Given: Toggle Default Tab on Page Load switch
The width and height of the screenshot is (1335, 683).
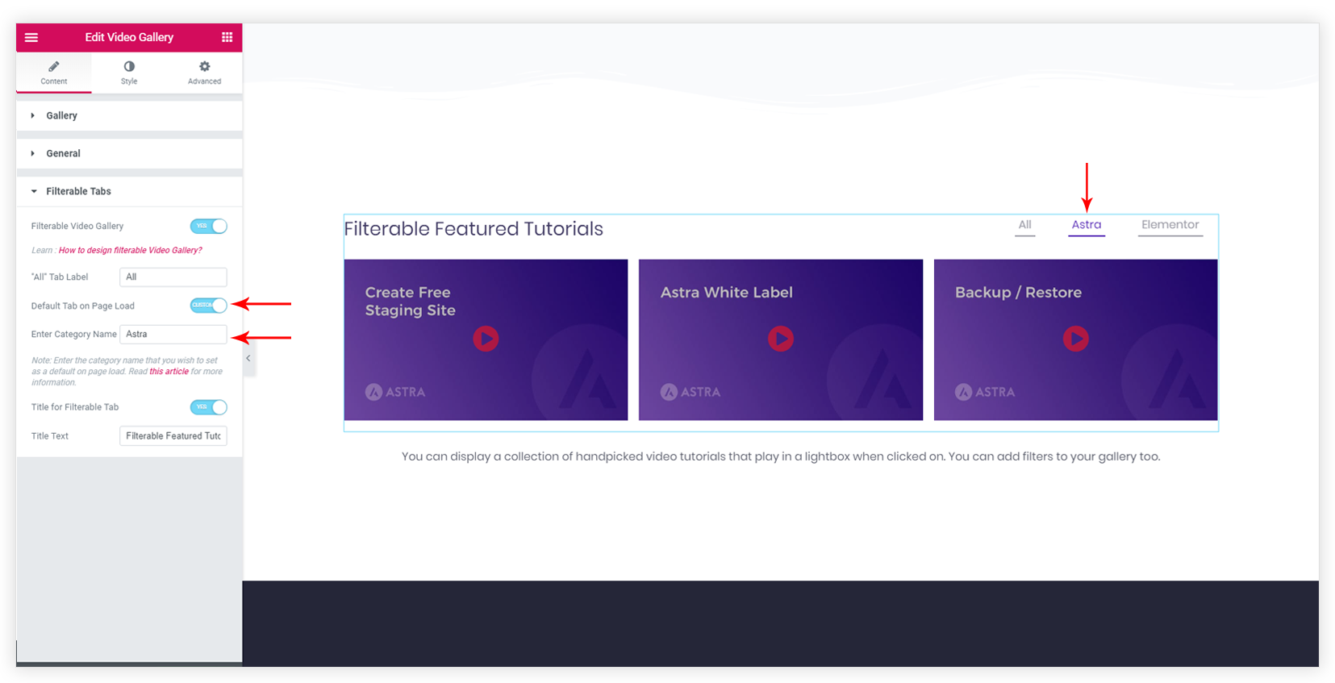Looking at the screenshot, I should click(208, 305).
